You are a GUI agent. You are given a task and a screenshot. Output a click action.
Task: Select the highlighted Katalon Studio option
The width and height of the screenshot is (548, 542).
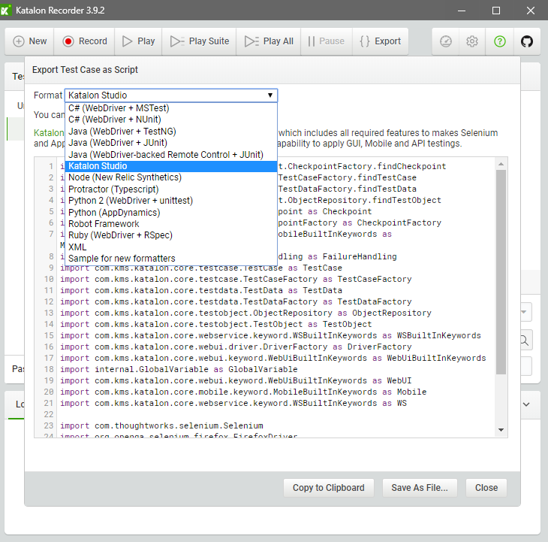click(171, 166)
